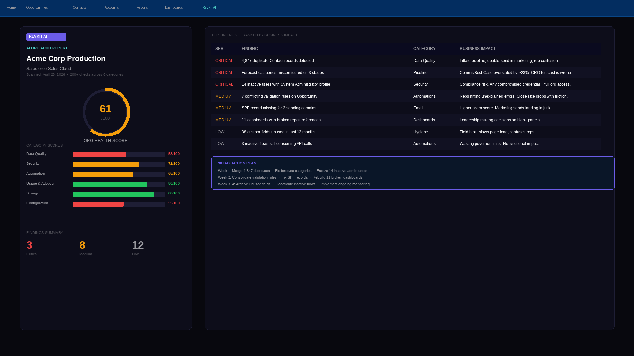Click the Usage & Adoption score bar
The height and width of the screenshot is (356, 634).
(119, 185)
